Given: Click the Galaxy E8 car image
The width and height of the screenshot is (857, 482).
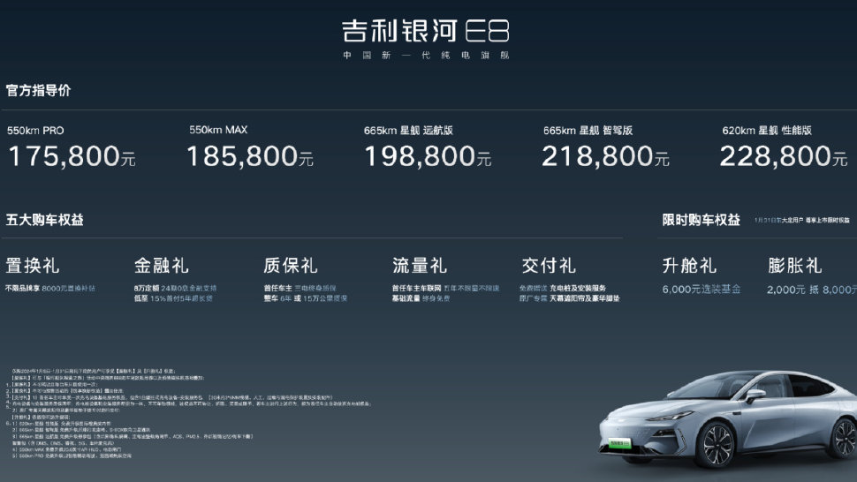Looking at the screenshot, I should [x=728, y=419].
